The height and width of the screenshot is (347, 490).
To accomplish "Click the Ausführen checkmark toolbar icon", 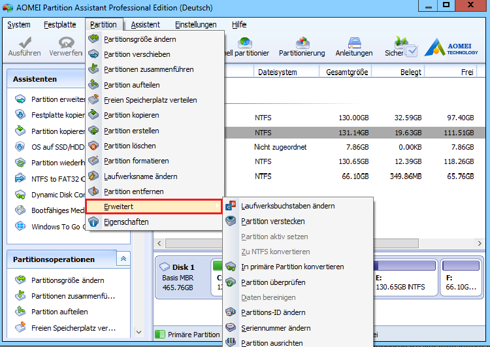I will pyautogui.click(x=25, y=42).
